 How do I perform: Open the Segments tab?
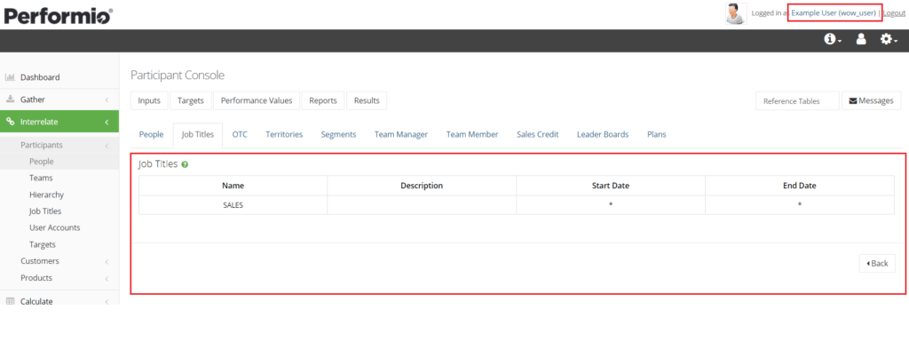click(x=338, y=134)
